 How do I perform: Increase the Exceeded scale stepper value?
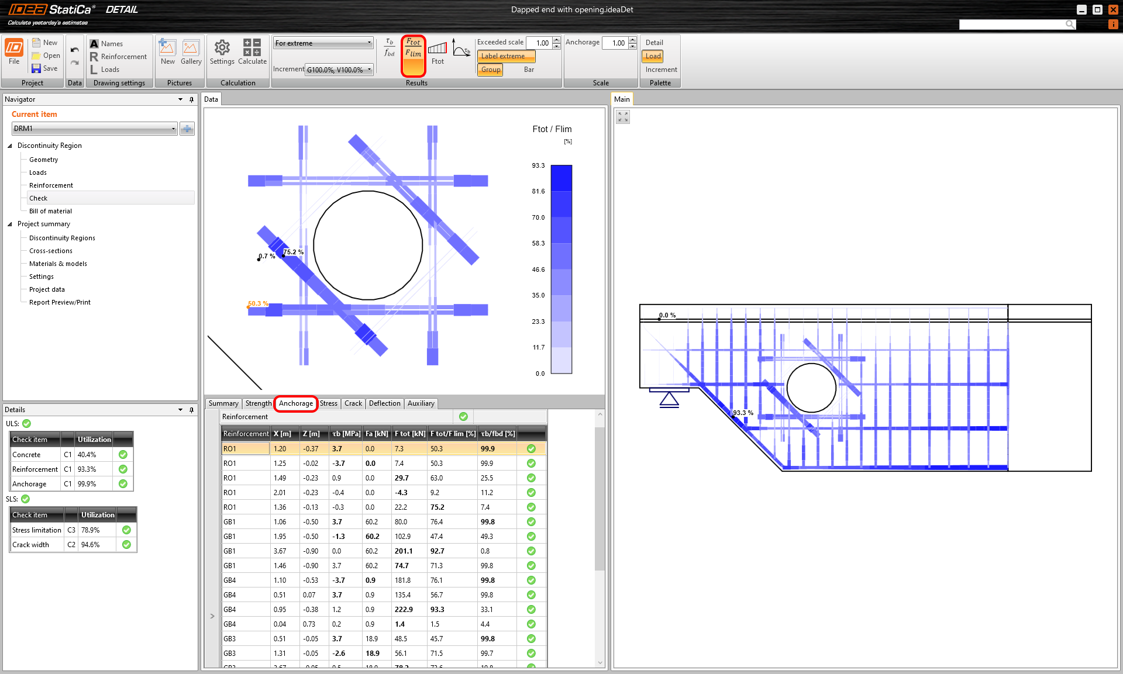(x=556, y=40)
